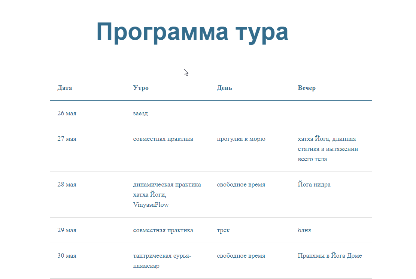The height and width of the screenshot is (279, 416).
Task: Click the "трек" daytime entry
Action: click(223, 230)
